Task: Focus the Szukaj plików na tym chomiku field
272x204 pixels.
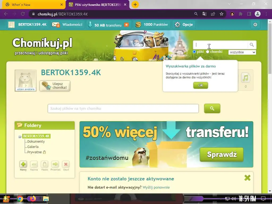Action: 123,108
